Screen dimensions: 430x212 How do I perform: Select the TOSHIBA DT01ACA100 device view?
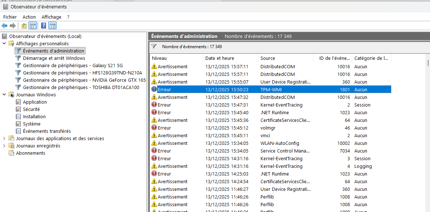pos(81,87)
